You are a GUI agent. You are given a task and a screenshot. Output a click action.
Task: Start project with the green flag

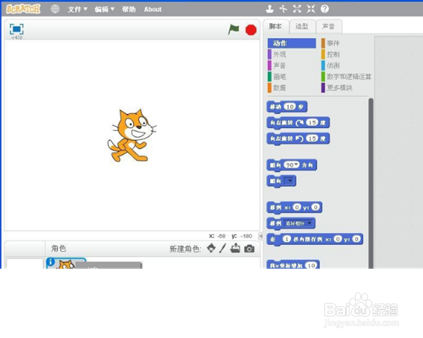(x=233, y=29)
